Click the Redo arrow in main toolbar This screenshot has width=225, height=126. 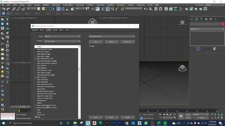click(8, 9)
